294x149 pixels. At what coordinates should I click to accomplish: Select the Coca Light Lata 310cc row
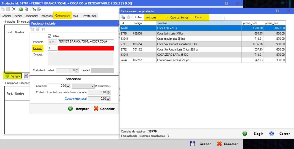[203, 33]
